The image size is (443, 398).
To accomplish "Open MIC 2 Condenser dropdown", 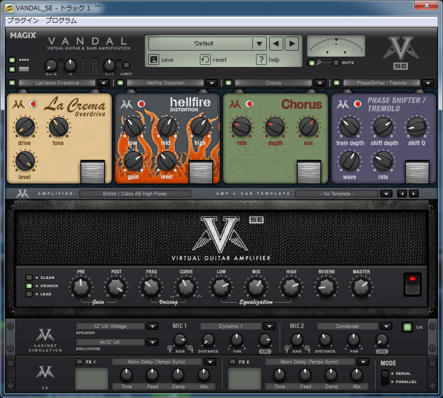I will coord(386,326).
